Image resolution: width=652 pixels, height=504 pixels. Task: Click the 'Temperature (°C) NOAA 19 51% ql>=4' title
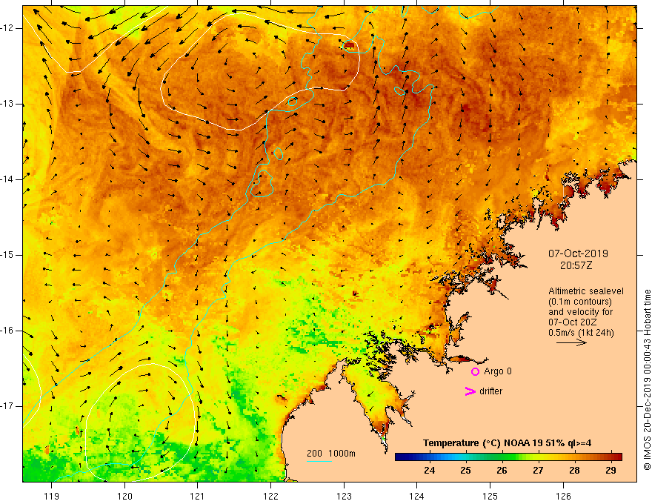click(x=507, y=443)
